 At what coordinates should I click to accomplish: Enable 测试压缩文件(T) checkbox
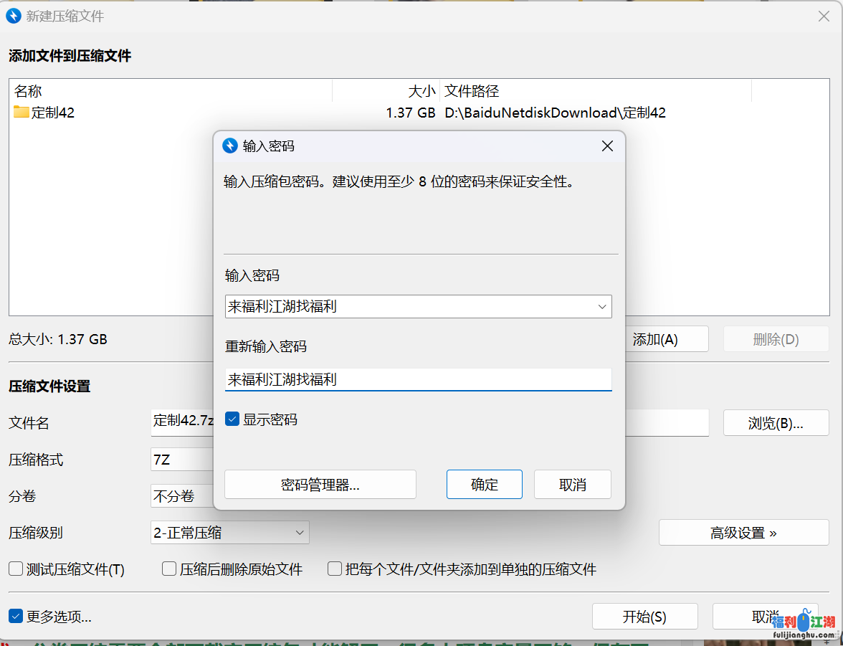(16, 569)
